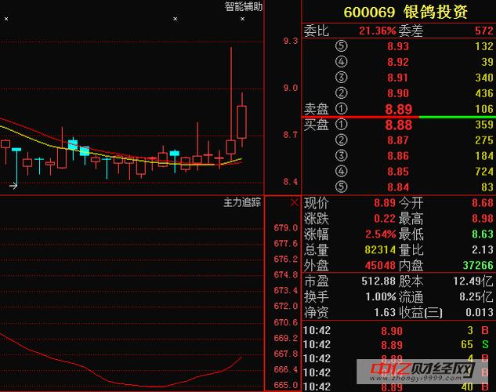This screenshot has width=496, height=392.
Task: Click the 涨跌 change value 0.22
Action: [x=385, y=219]
